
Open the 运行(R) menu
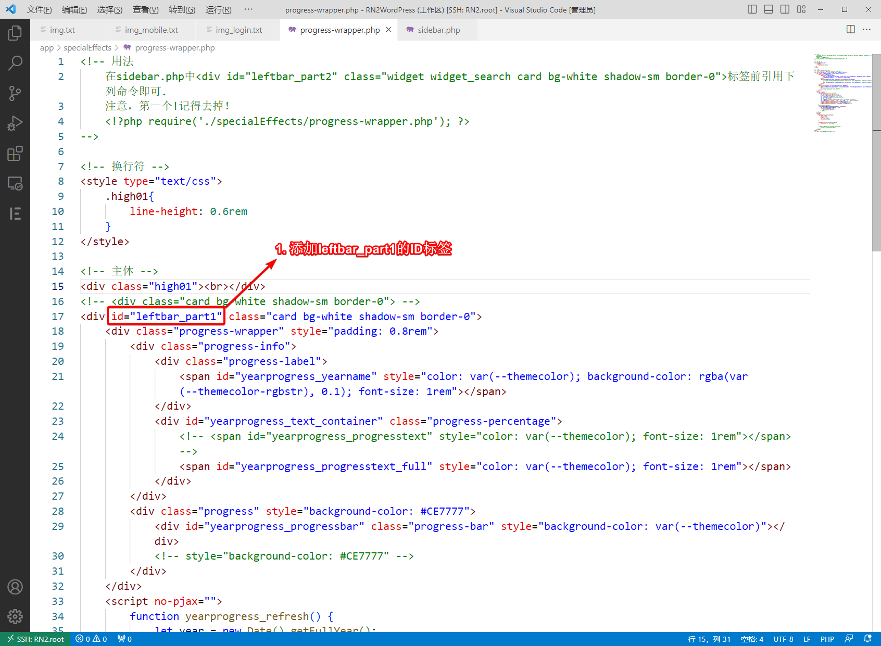coord(219,9)
